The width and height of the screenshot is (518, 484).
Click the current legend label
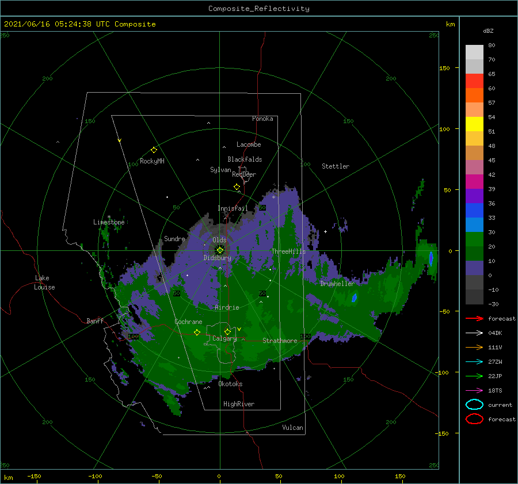(x=500, y=405)
